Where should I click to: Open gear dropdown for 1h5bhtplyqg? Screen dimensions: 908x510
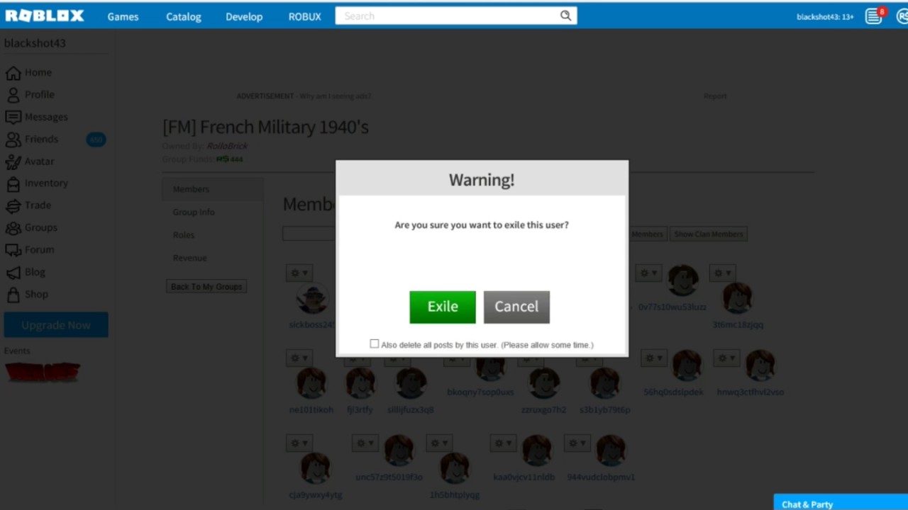point(439,443)
